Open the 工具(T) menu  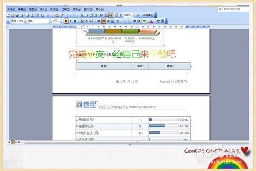click(x=66, y=9)
